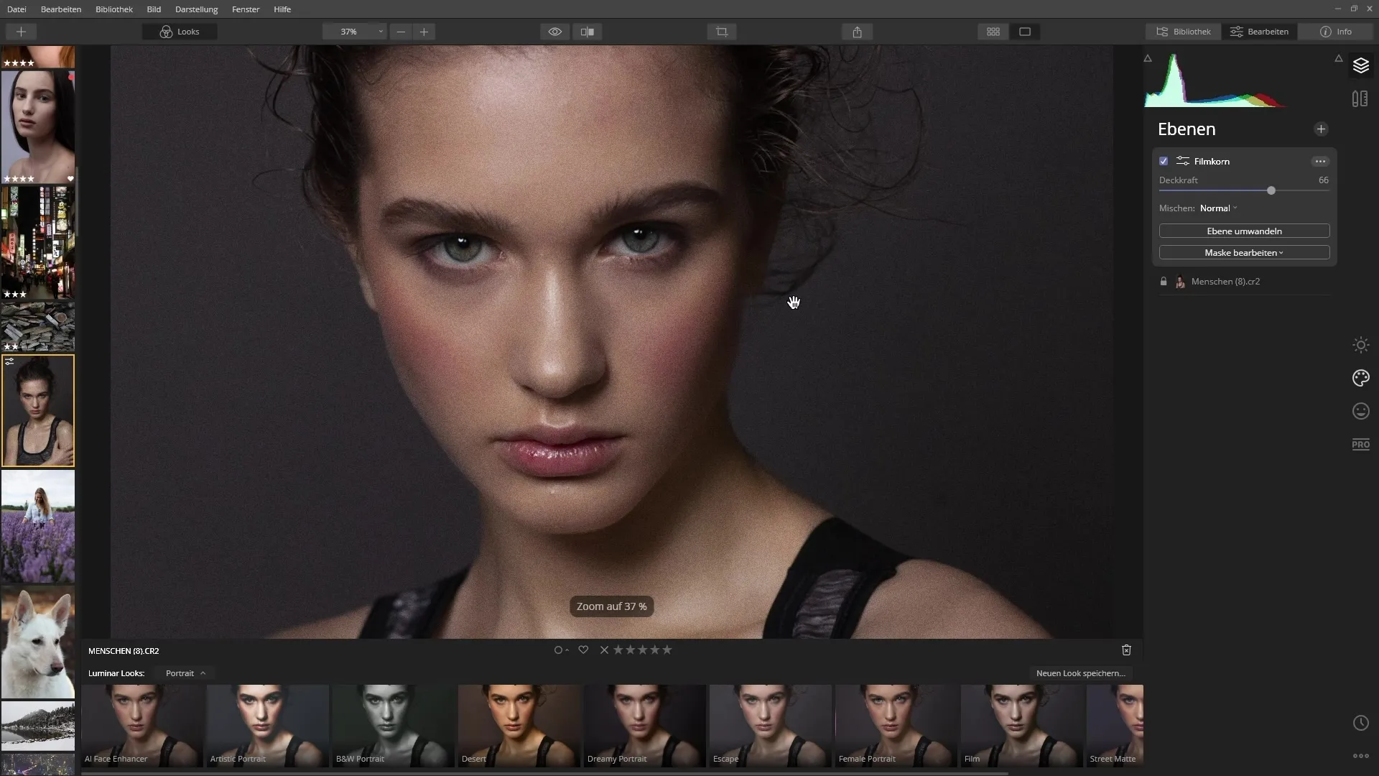The width and height of the screenshot is (1379, 776).
Task: Open the more options dots at sidebar bottom
Action: tap(1360, 756)
